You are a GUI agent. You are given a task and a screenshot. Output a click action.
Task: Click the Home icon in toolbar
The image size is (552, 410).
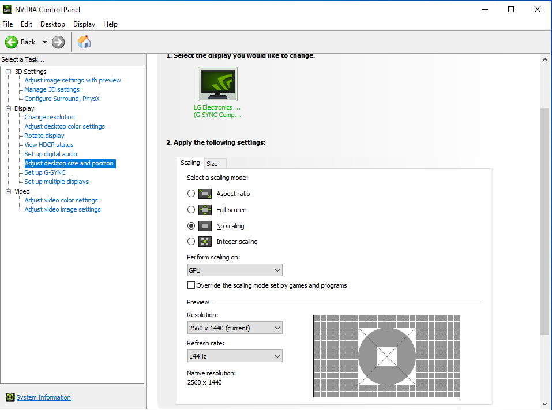pyautogui.click(x=84, y=42)
